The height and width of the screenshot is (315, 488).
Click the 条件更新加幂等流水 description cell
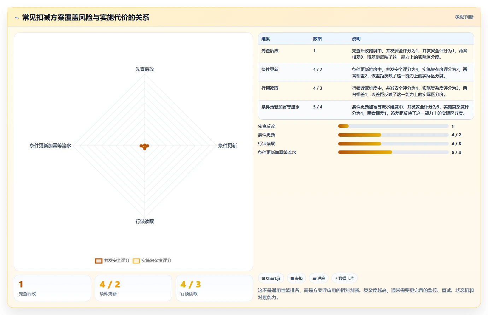click(x=410, y=110)
